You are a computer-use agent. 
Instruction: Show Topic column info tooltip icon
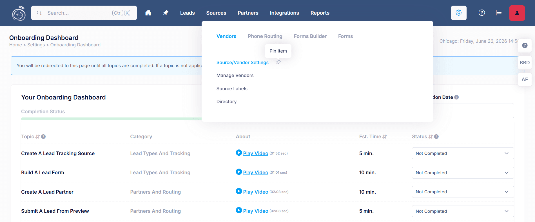tap(43, 137)
